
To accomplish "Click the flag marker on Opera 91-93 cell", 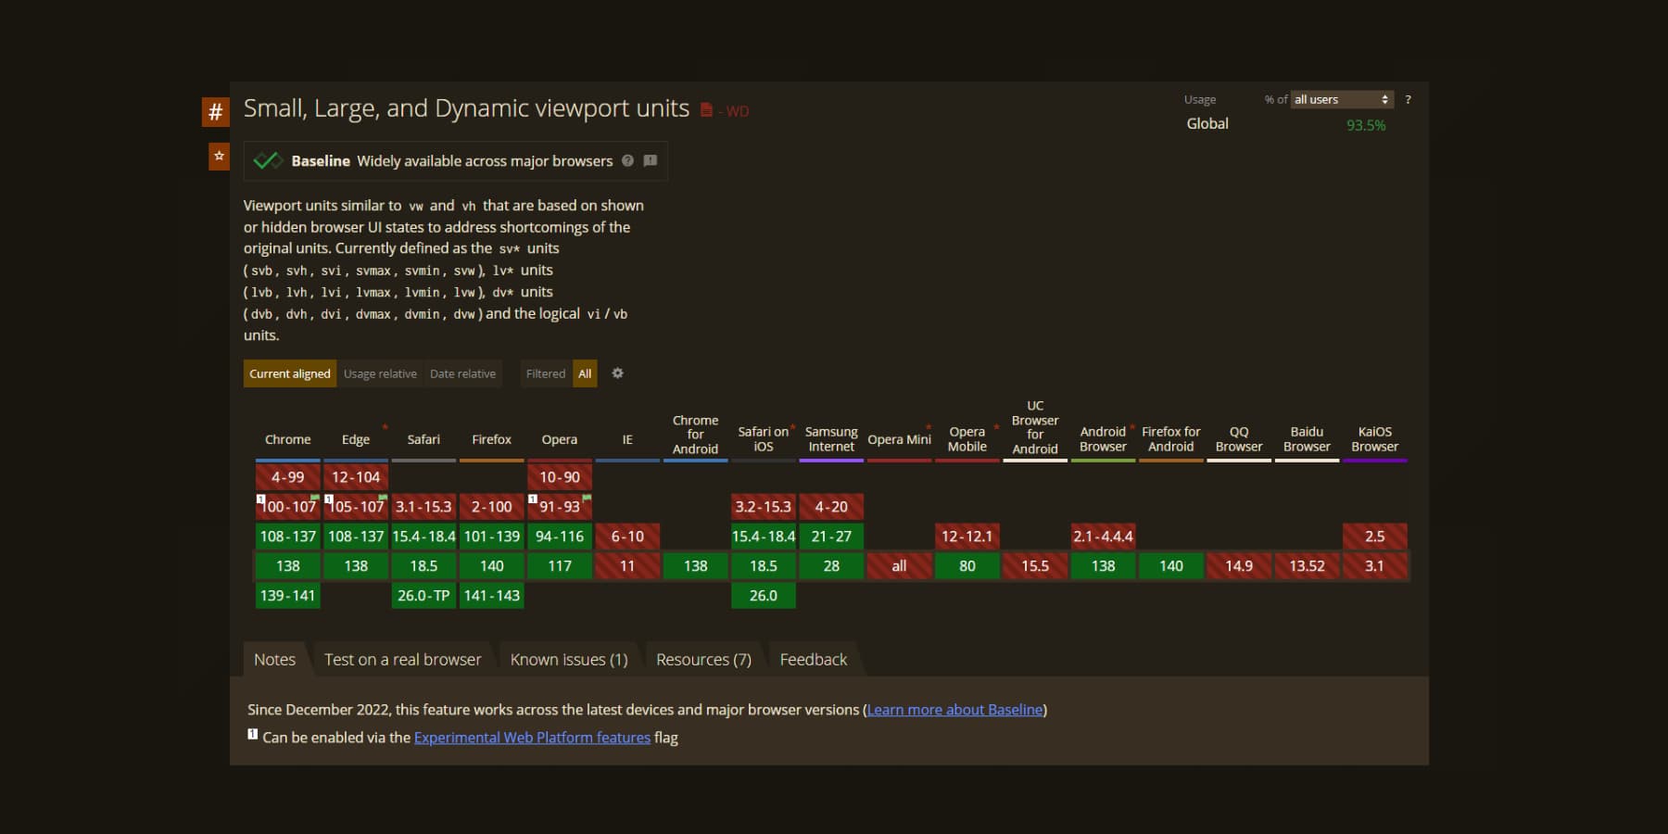I will click(x=587, y=498).
